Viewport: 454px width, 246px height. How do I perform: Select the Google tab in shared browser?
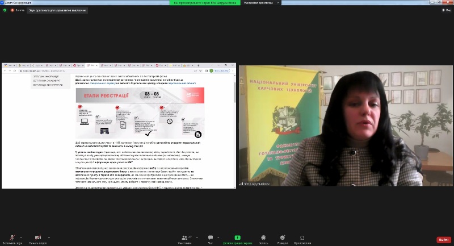click(37, 65)
